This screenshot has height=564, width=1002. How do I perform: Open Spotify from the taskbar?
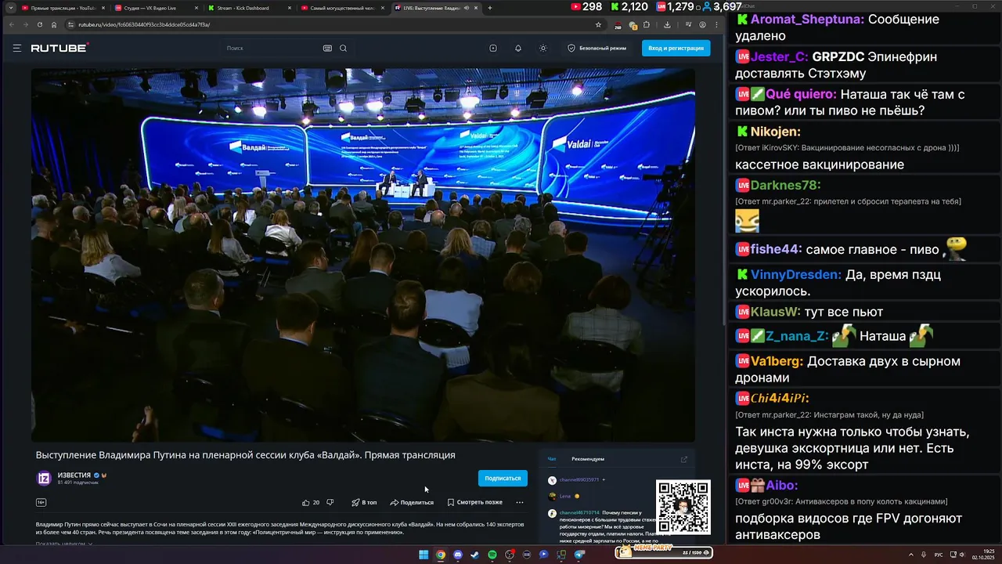pos(492,555)
